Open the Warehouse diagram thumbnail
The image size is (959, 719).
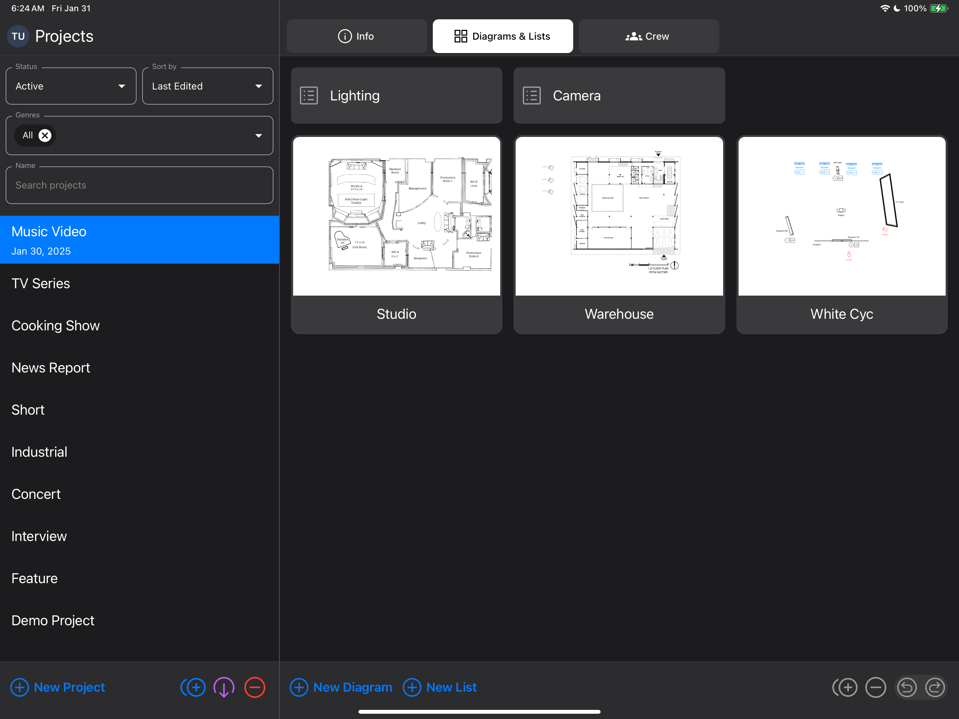coord(619,216)
